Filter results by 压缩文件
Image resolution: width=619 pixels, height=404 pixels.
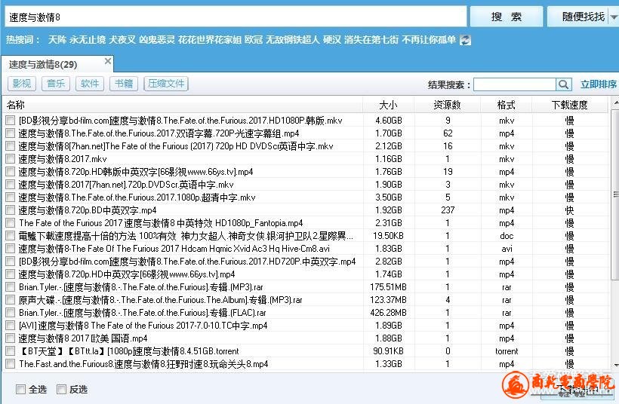(x=166, y=84)
